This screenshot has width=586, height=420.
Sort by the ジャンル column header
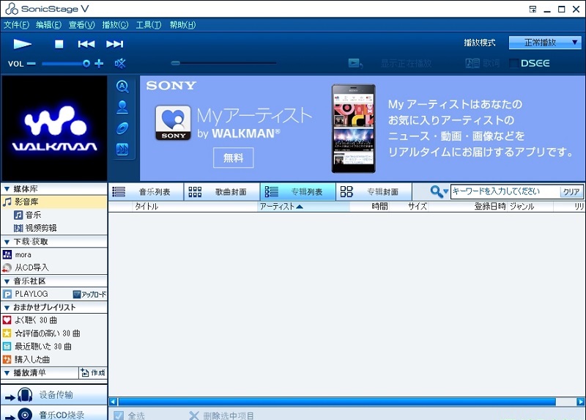pos(530,207)
